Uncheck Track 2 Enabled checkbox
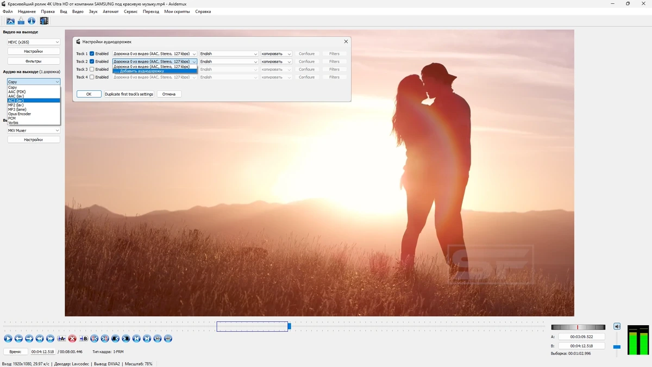The width and height of the screenshot is (652, 367). point(92,61)
